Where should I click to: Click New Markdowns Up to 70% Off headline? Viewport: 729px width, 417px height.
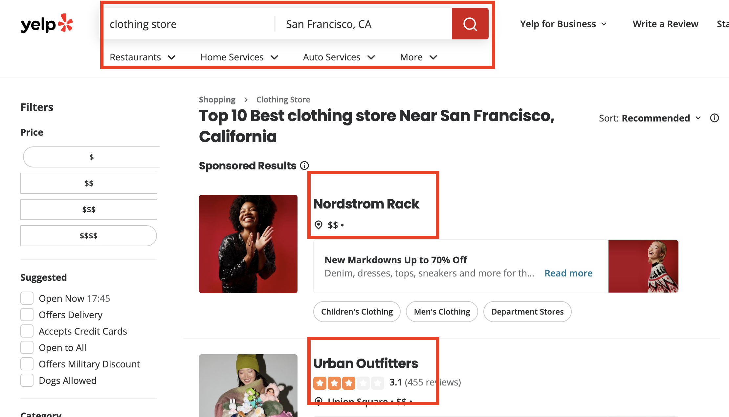pyautogui.click(x=396, y=260)
